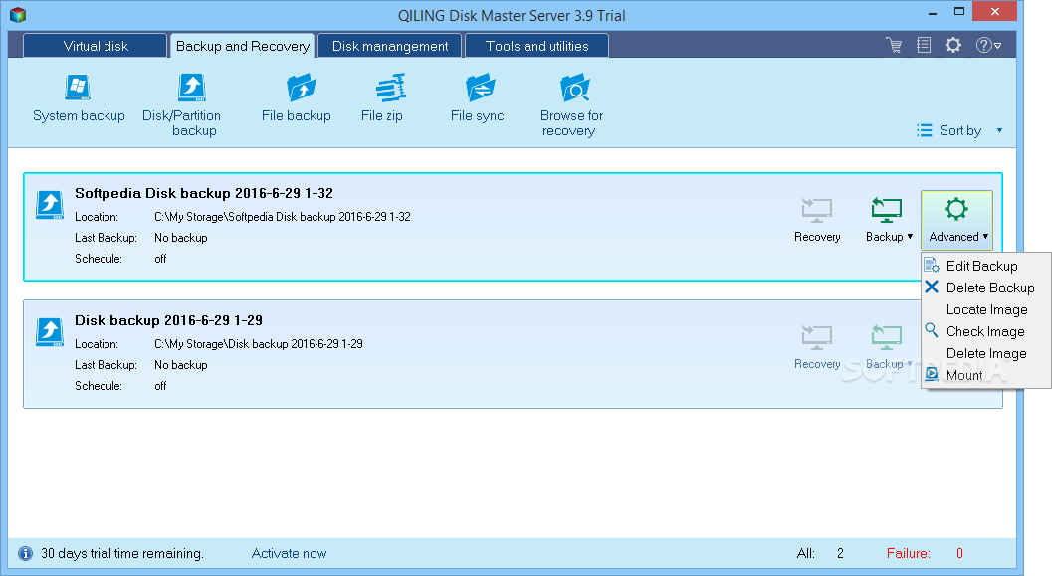Select the Disk backup 2016-6-29 1-29 title
The image size is (1052, 576).
(x=168, y=320)
